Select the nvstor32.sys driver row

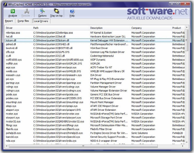95,121
